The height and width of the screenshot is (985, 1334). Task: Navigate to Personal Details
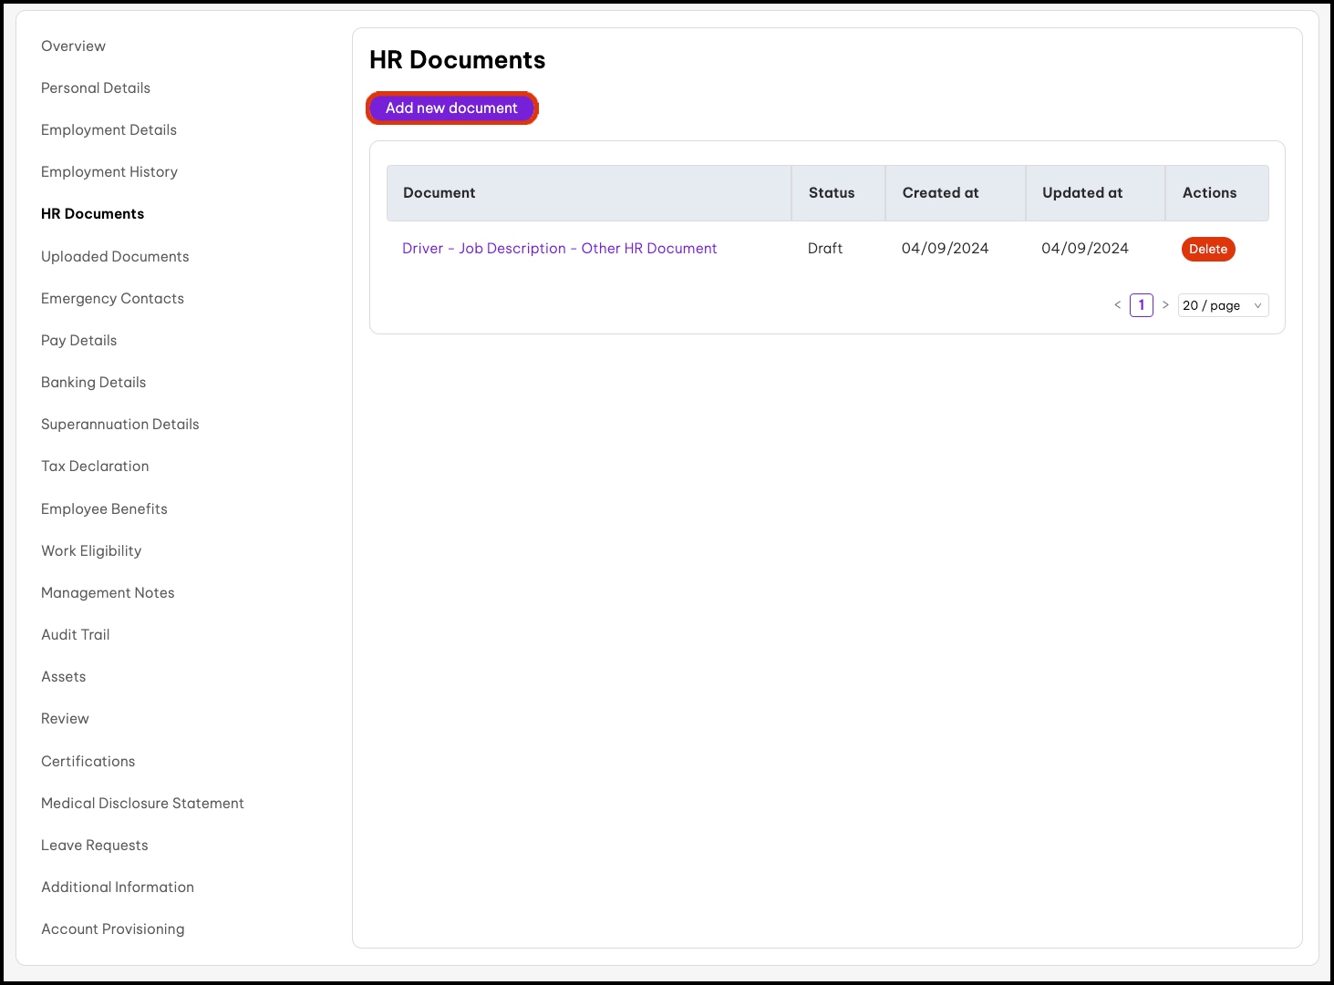click(x=96, y=88)
